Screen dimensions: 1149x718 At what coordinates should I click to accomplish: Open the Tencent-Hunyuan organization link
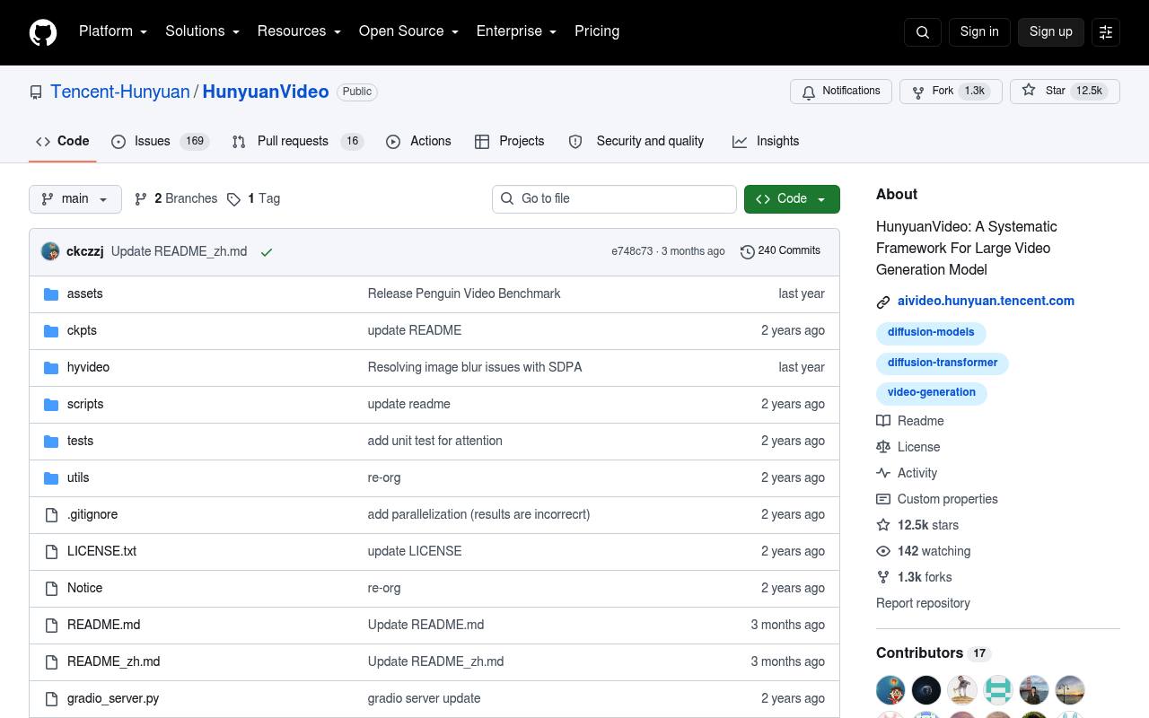point(120,92)
